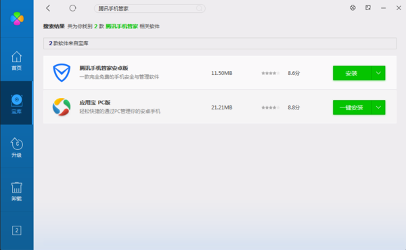
Task: Click star rating of 应用宝 PC版
Action: (271, 107)
